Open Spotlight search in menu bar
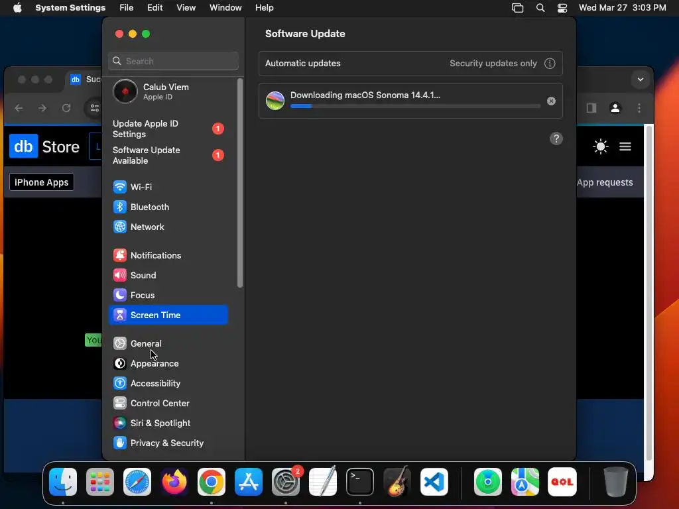Screen dimensions: 679x509 click(x=540, y=8)
